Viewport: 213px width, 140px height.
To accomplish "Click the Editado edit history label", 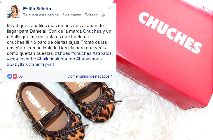I will [91, 15].
